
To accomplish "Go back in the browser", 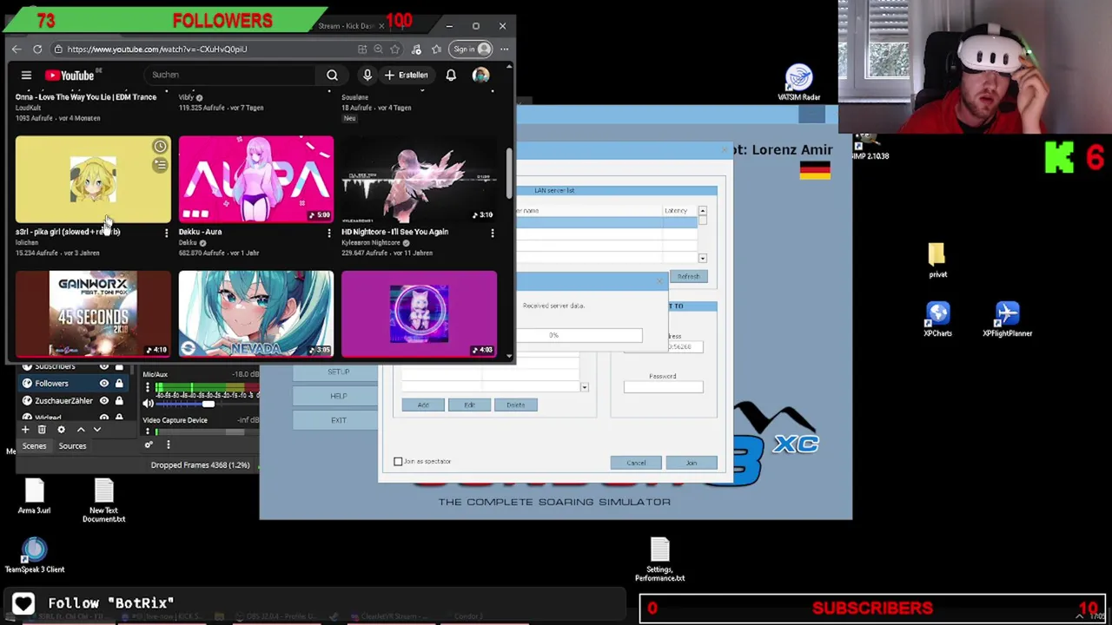I will click(17, 49).
